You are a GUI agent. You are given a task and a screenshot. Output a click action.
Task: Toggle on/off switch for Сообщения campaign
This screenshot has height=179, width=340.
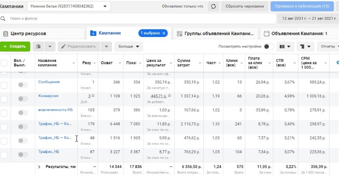pos(23,85)
